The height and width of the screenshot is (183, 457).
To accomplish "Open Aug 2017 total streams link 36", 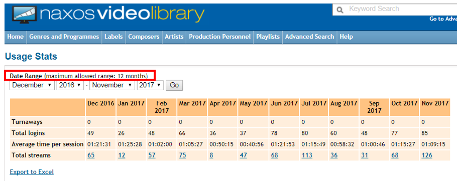I will coord(334,155).
